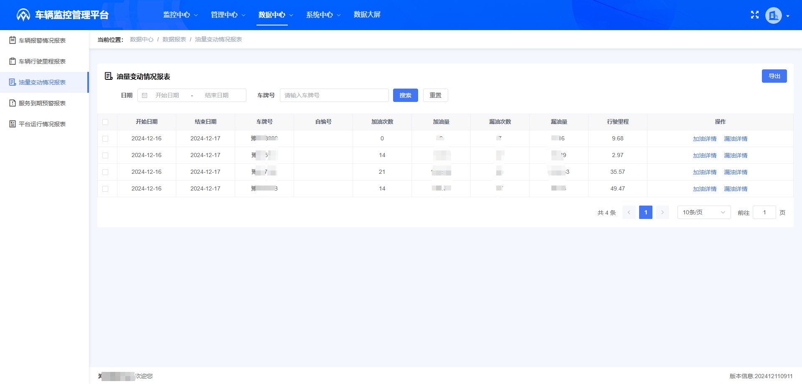Click the 结束日期 end date field
The width and height of the screenshot is (802, 384).
217,95
